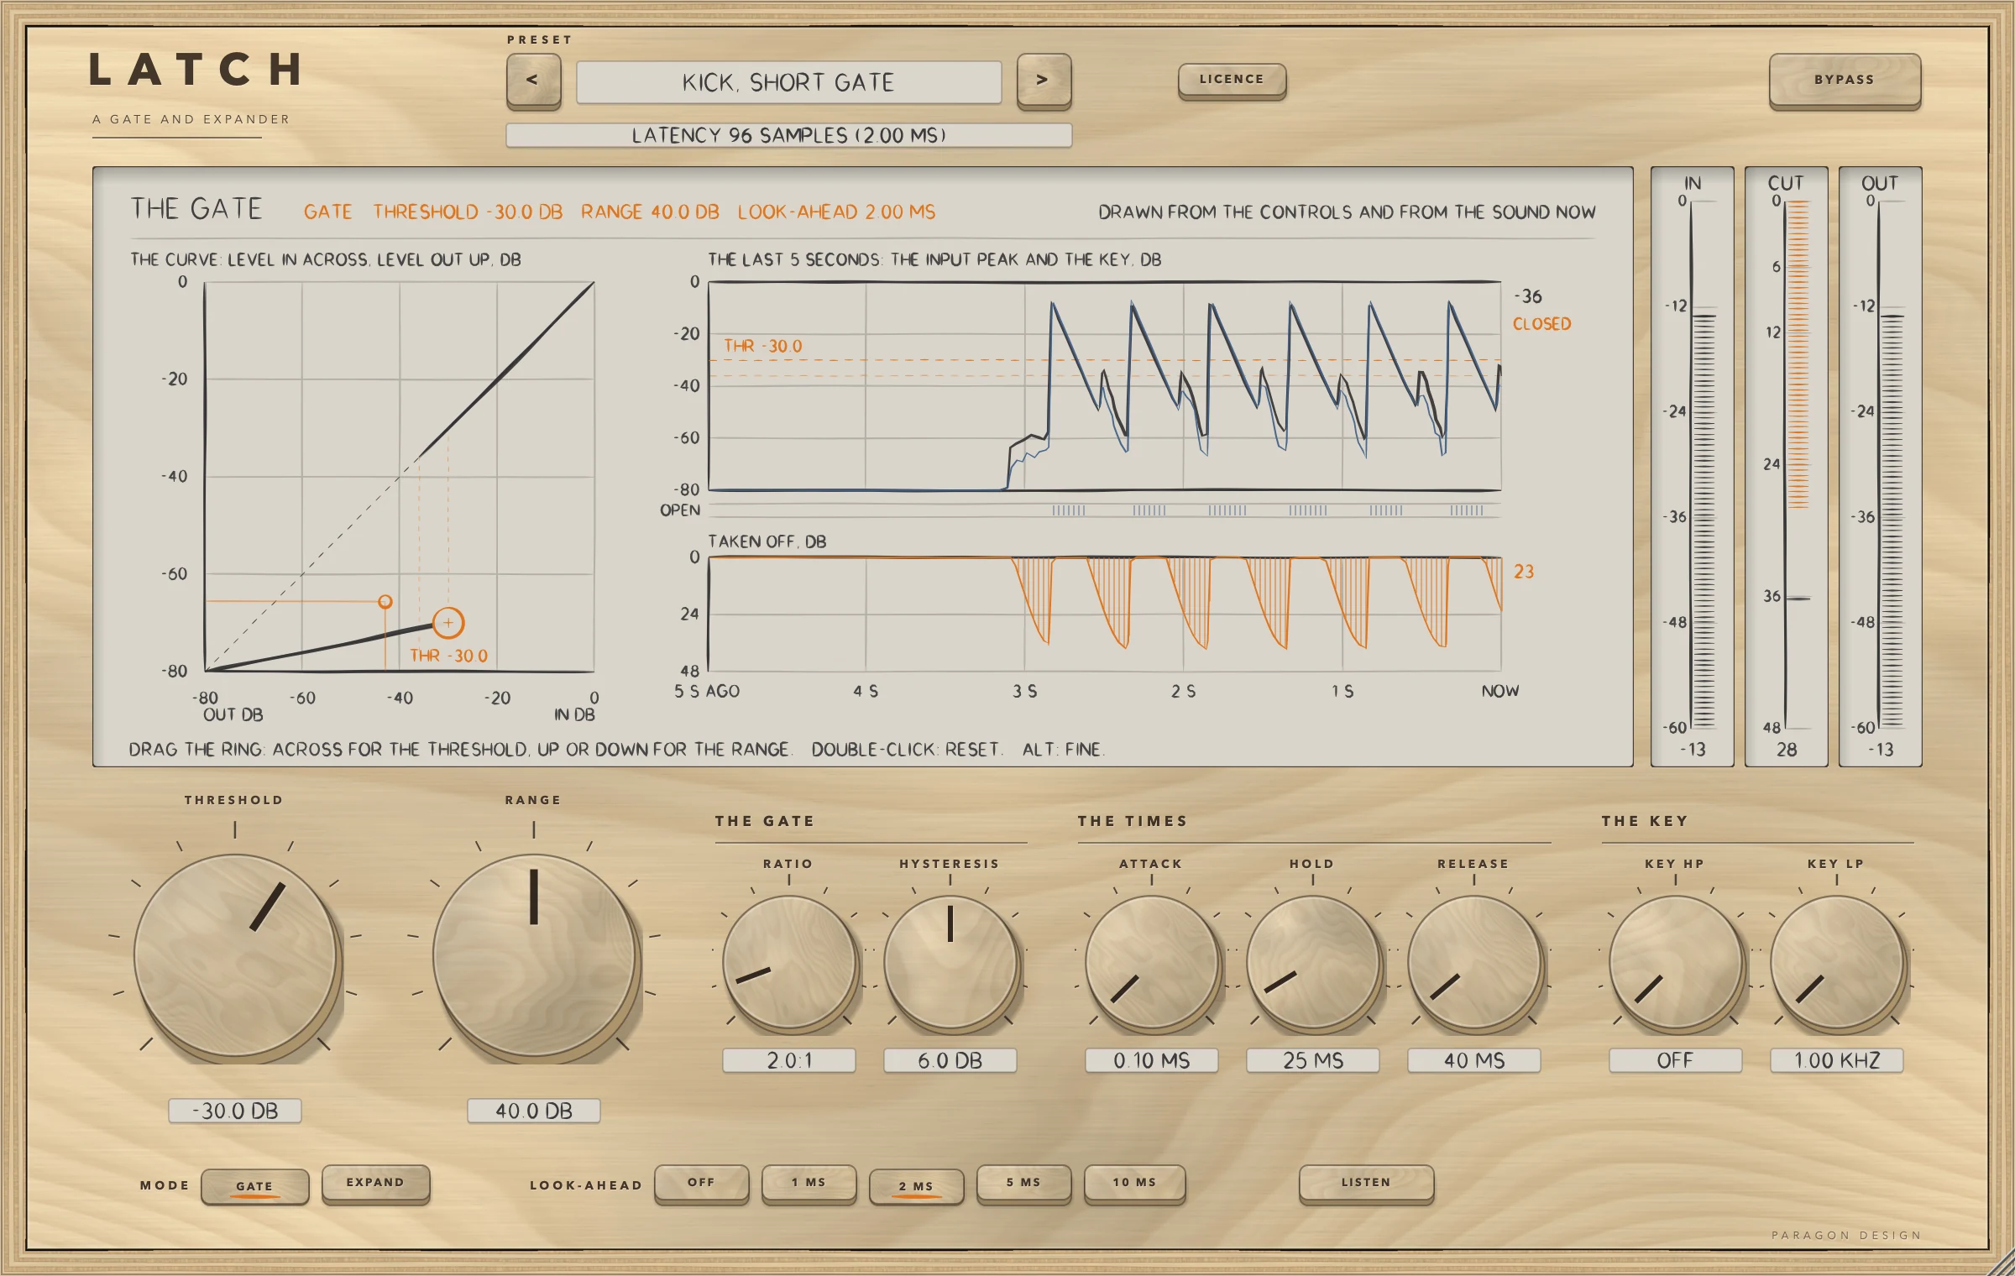The height and width of the screenshot is (1276, 2015).
Task: Click the 25 ms hold value field
Action: [x=1313, y=1060]
